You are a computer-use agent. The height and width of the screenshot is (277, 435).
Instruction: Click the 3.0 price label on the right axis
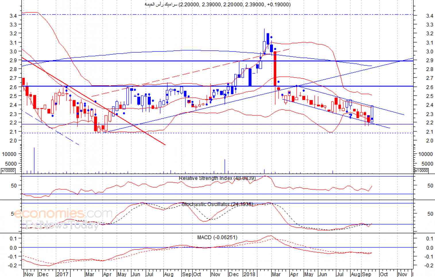430,51
